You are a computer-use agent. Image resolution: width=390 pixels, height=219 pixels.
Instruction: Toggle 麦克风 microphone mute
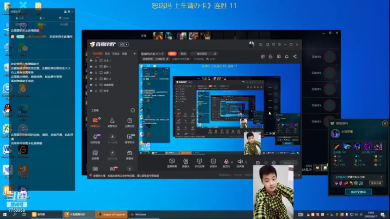coord(226,163)
